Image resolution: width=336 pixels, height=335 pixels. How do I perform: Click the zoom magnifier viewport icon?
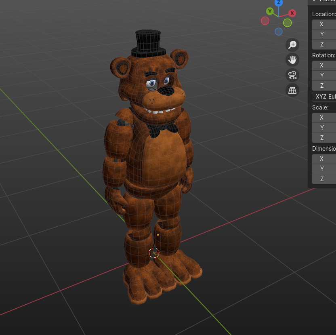point(292,45)
